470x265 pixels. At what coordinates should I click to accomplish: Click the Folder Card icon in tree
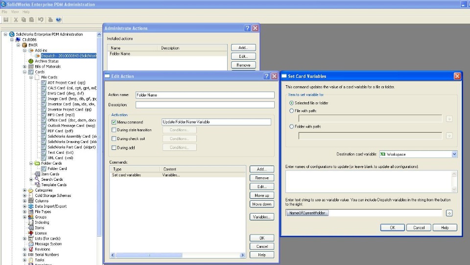pos(44,169)
